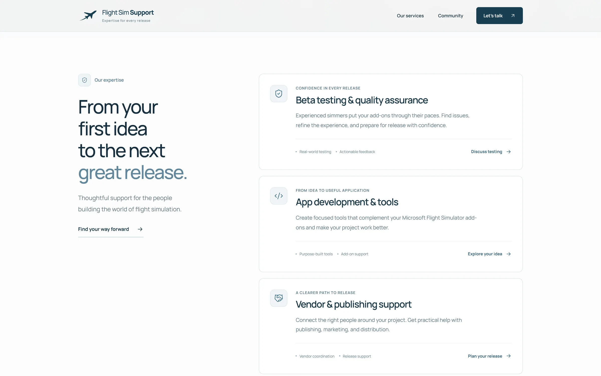Click the Expertise for every release tagline

[x=126, y=21]
